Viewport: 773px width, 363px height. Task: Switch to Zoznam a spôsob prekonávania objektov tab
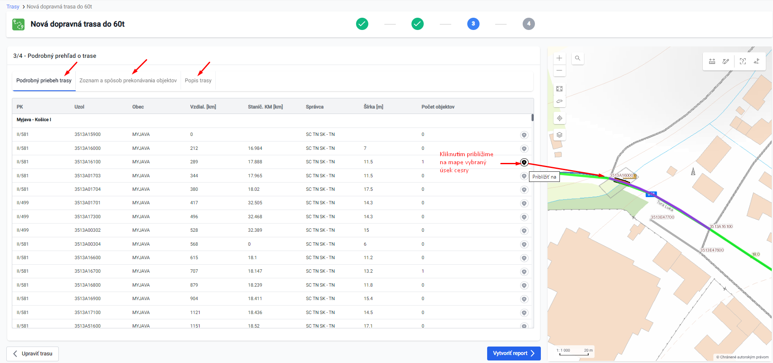pos(128,81)
